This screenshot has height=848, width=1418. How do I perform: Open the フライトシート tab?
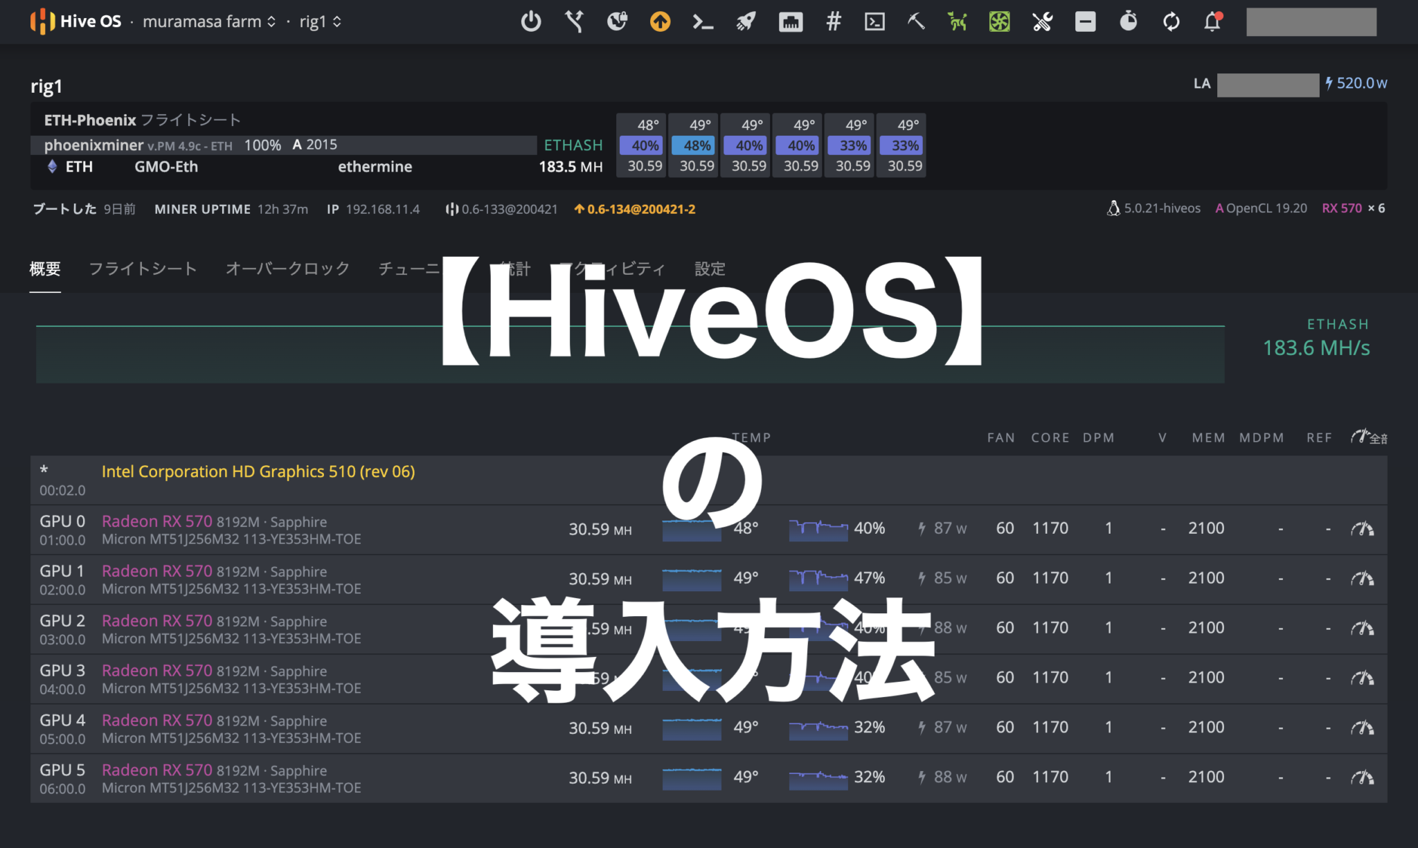[142, 269]
